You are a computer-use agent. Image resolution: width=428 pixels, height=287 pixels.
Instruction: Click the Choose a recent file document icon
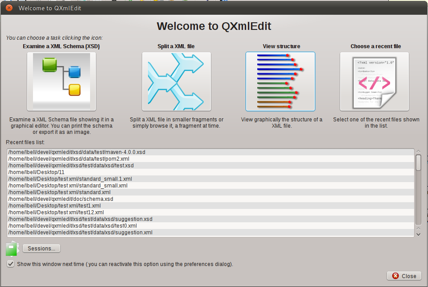coord(374,81)
